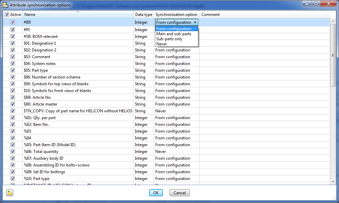Viewport: 339px width, 203px height.
Task: Toggle Active for #SR: BOM-relevant
Action: click(x=13, y=37)
